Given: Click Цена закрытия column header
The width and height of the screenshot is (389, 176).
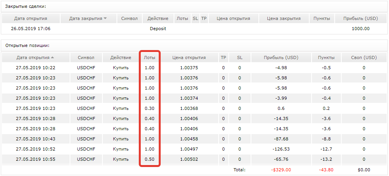Looking at the screenshot, I should pos(284,18).
